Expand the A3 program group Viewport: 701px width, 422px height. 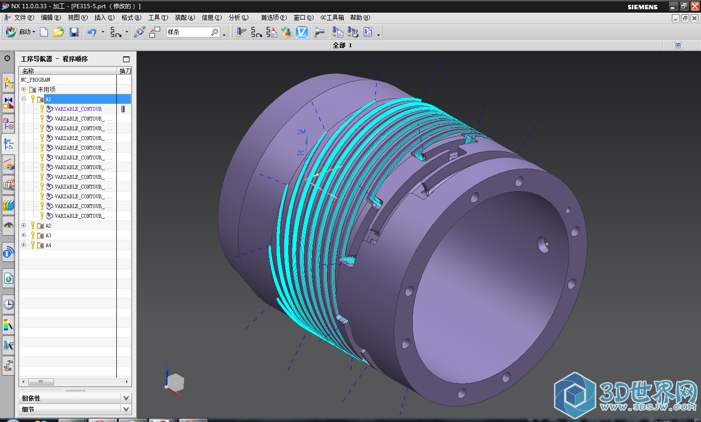click(23, 235)
